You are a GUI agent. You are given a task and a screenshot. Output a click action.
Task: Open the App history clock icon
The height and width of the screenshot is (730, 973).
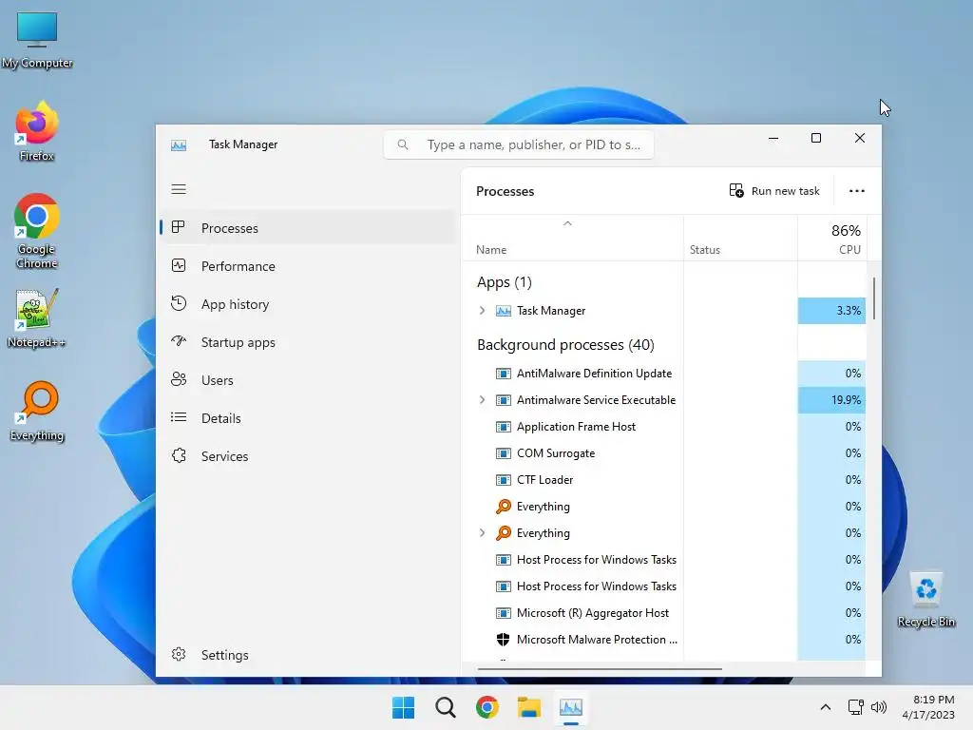click(178, 303)
